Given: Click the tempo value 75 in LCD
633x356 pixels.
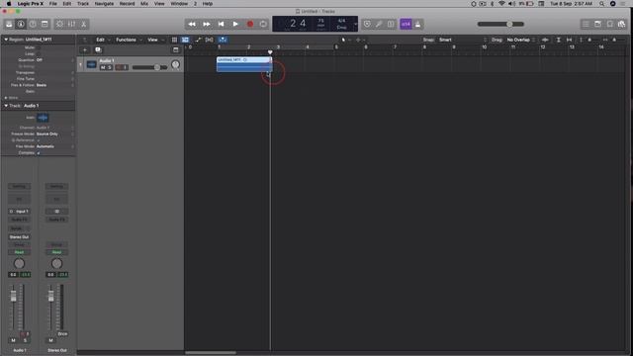Looking at the screenshot, I should (320, 22).
